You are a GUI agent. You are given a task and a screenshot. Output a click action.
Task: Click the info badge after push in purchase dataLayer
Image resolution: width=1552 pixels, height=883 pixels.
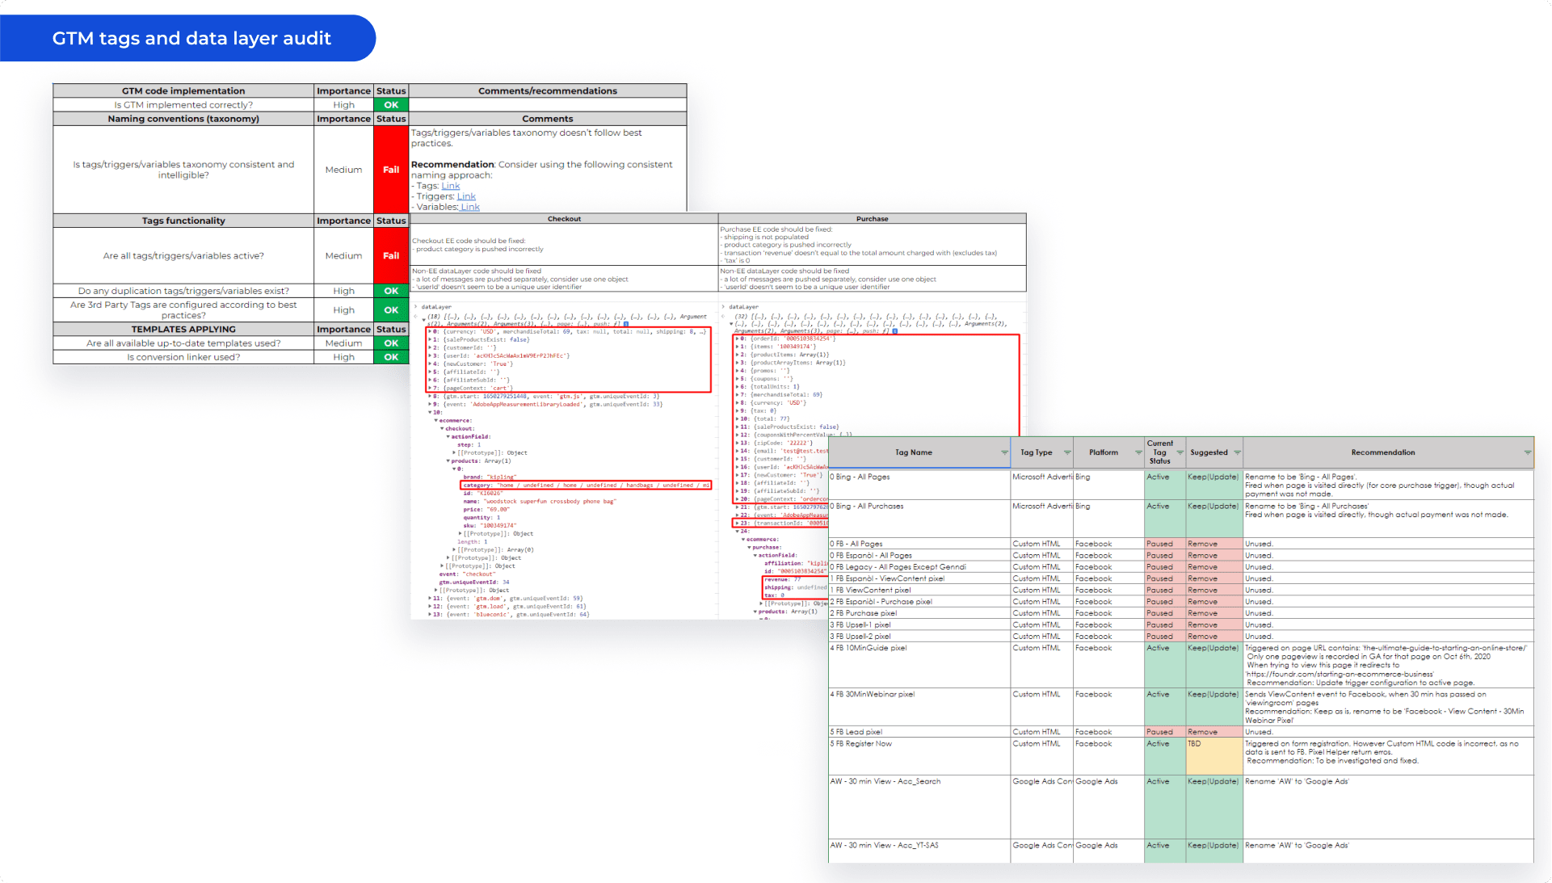point(894,331)
